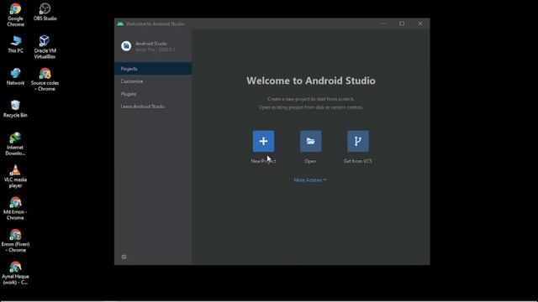538x302 pixels.
Task: Click the New Project label
Action: (x=263, y=161)
